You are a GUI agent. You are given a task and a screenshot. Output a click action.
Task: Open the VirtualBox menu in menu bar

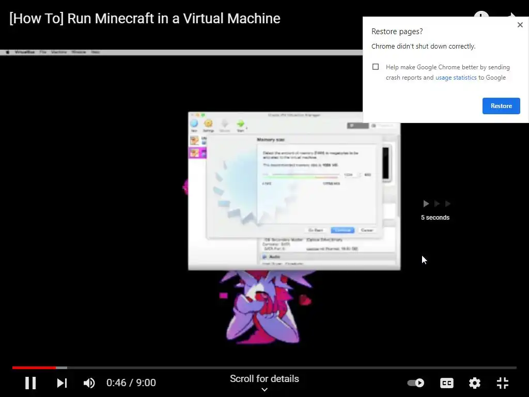click(25, 52)
